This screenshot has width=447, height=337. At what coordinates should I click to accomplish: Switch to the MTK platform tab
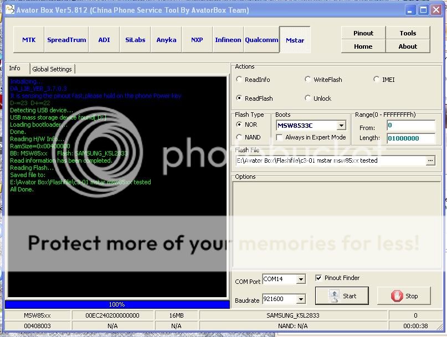pyautogui.click(x=29, y=40)
